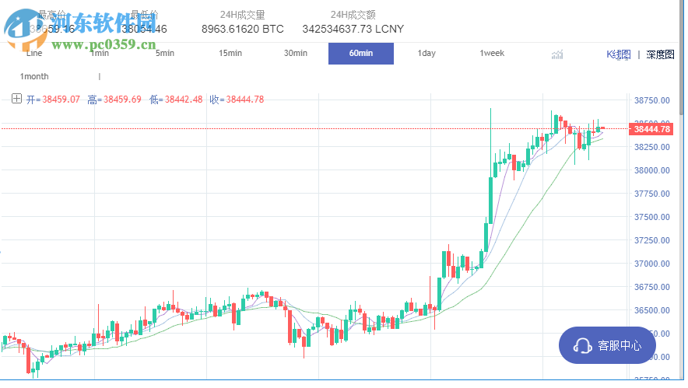The height and width of the screenshot is (388, 688).
Task: Switch to 30min interval
Action: pos(296,54)
